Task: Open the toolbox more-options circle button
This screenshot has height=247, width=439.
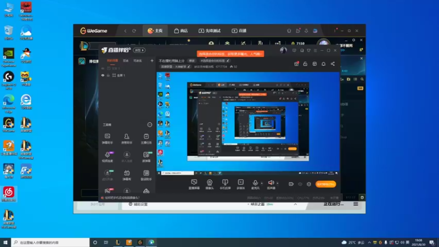Action: click(149, 125)
